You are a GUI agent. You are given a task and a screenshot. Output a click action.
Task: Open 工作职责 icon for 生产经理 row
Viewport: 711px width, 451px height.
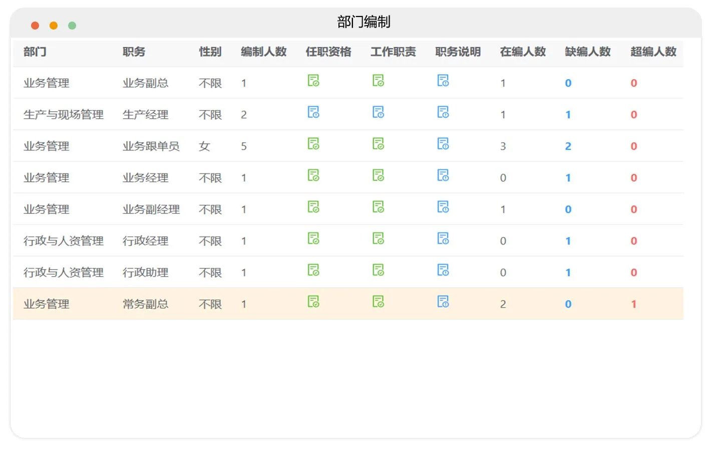[379, 112]
